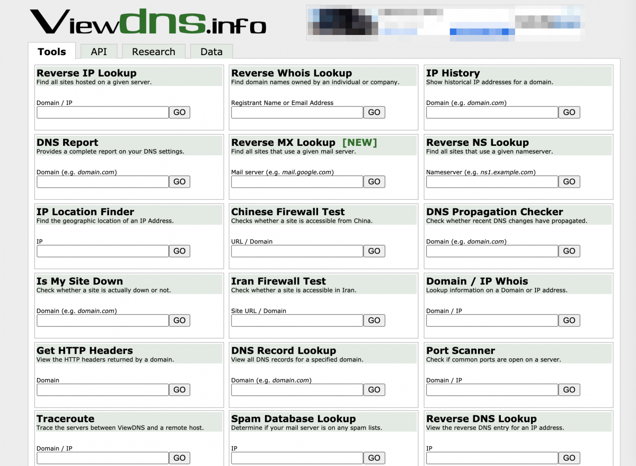Click the Traceroute Domain / IP field
The width and height of the screenshot is (636, 466).
[102, 458]
